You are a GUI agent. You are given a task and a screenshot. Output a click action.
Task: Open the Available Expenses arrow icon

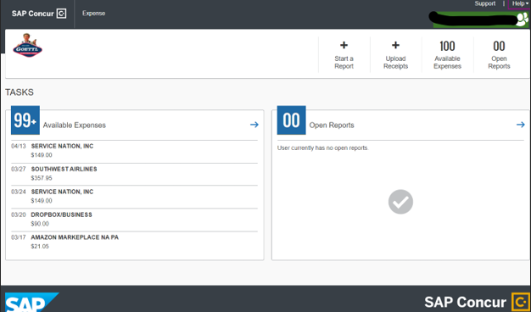tap(254, 125)
